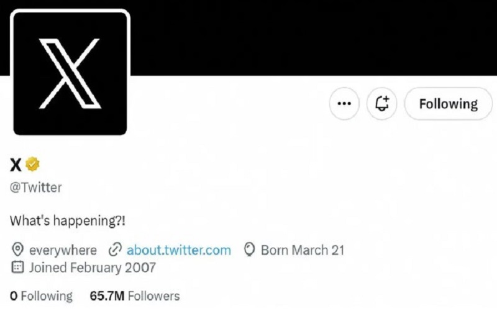This screenshot has height=311, width=497.
Task: Open the black header banner image
Action: 311,37
